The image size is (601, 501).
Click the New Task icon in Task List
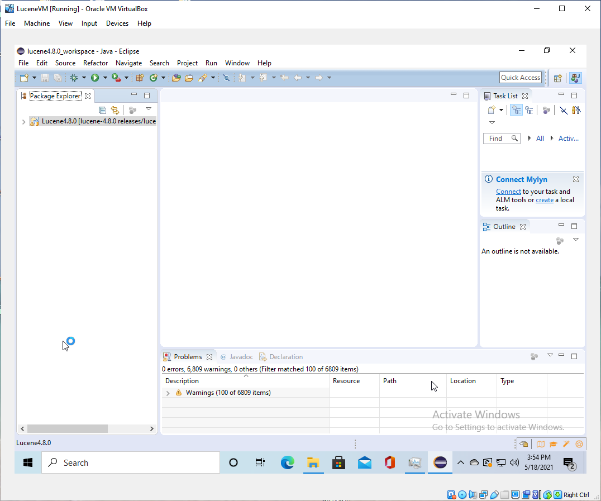492,110
